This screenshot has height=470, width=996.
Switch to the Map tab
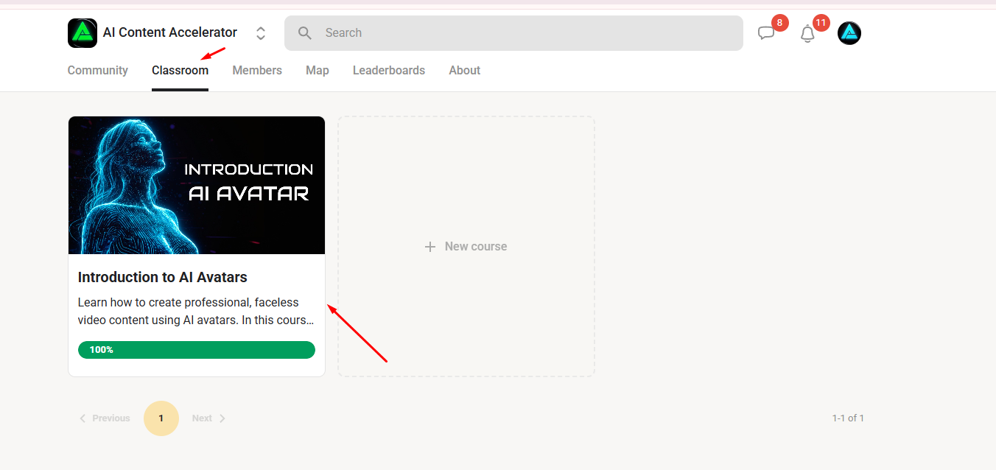click(317, 70)
